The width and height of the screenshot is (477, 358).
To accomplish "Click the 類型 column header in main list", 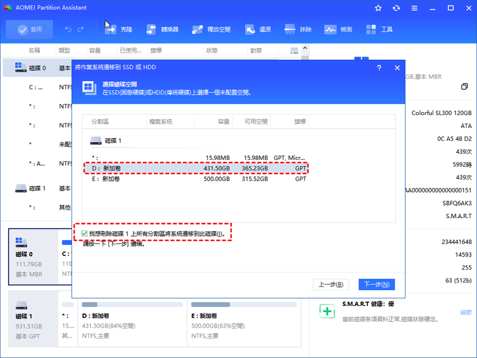I will pyautogui.click(x=64, y=50).
